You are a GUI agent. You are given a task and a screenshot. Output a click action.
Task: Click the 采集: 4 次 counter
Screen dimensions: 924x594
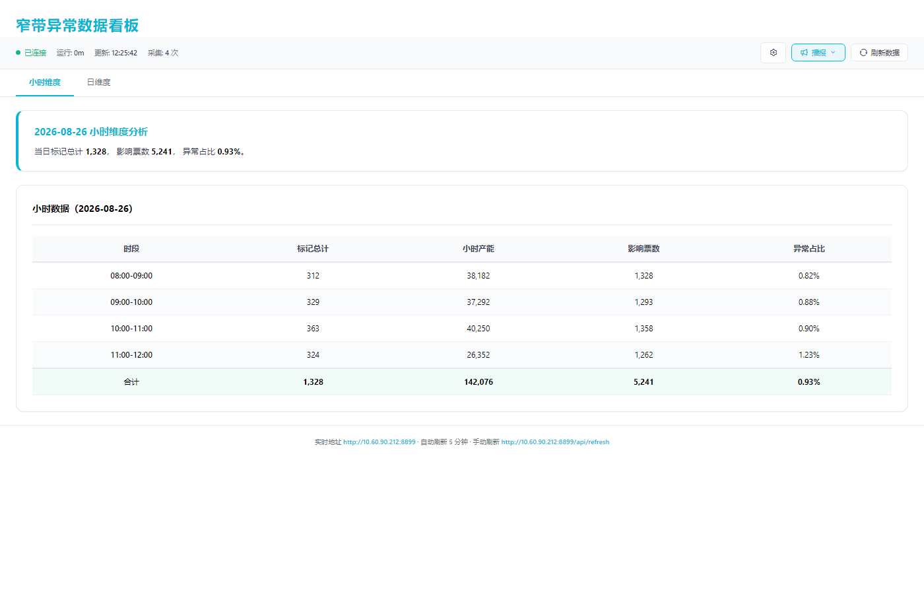163,53
